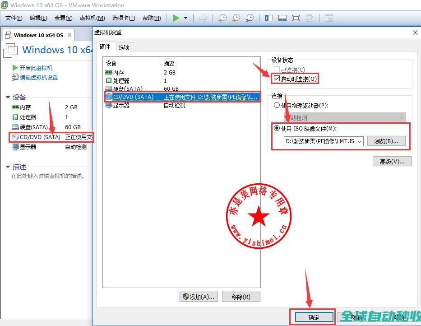This screenshot has height=326, width=421.
Task: Click the 确定 button
Action: point(314,317)
